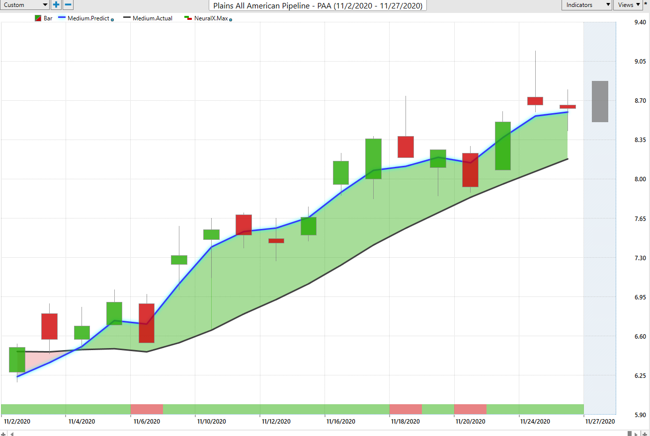Click the 6.60 price axis label

point(640,337)
